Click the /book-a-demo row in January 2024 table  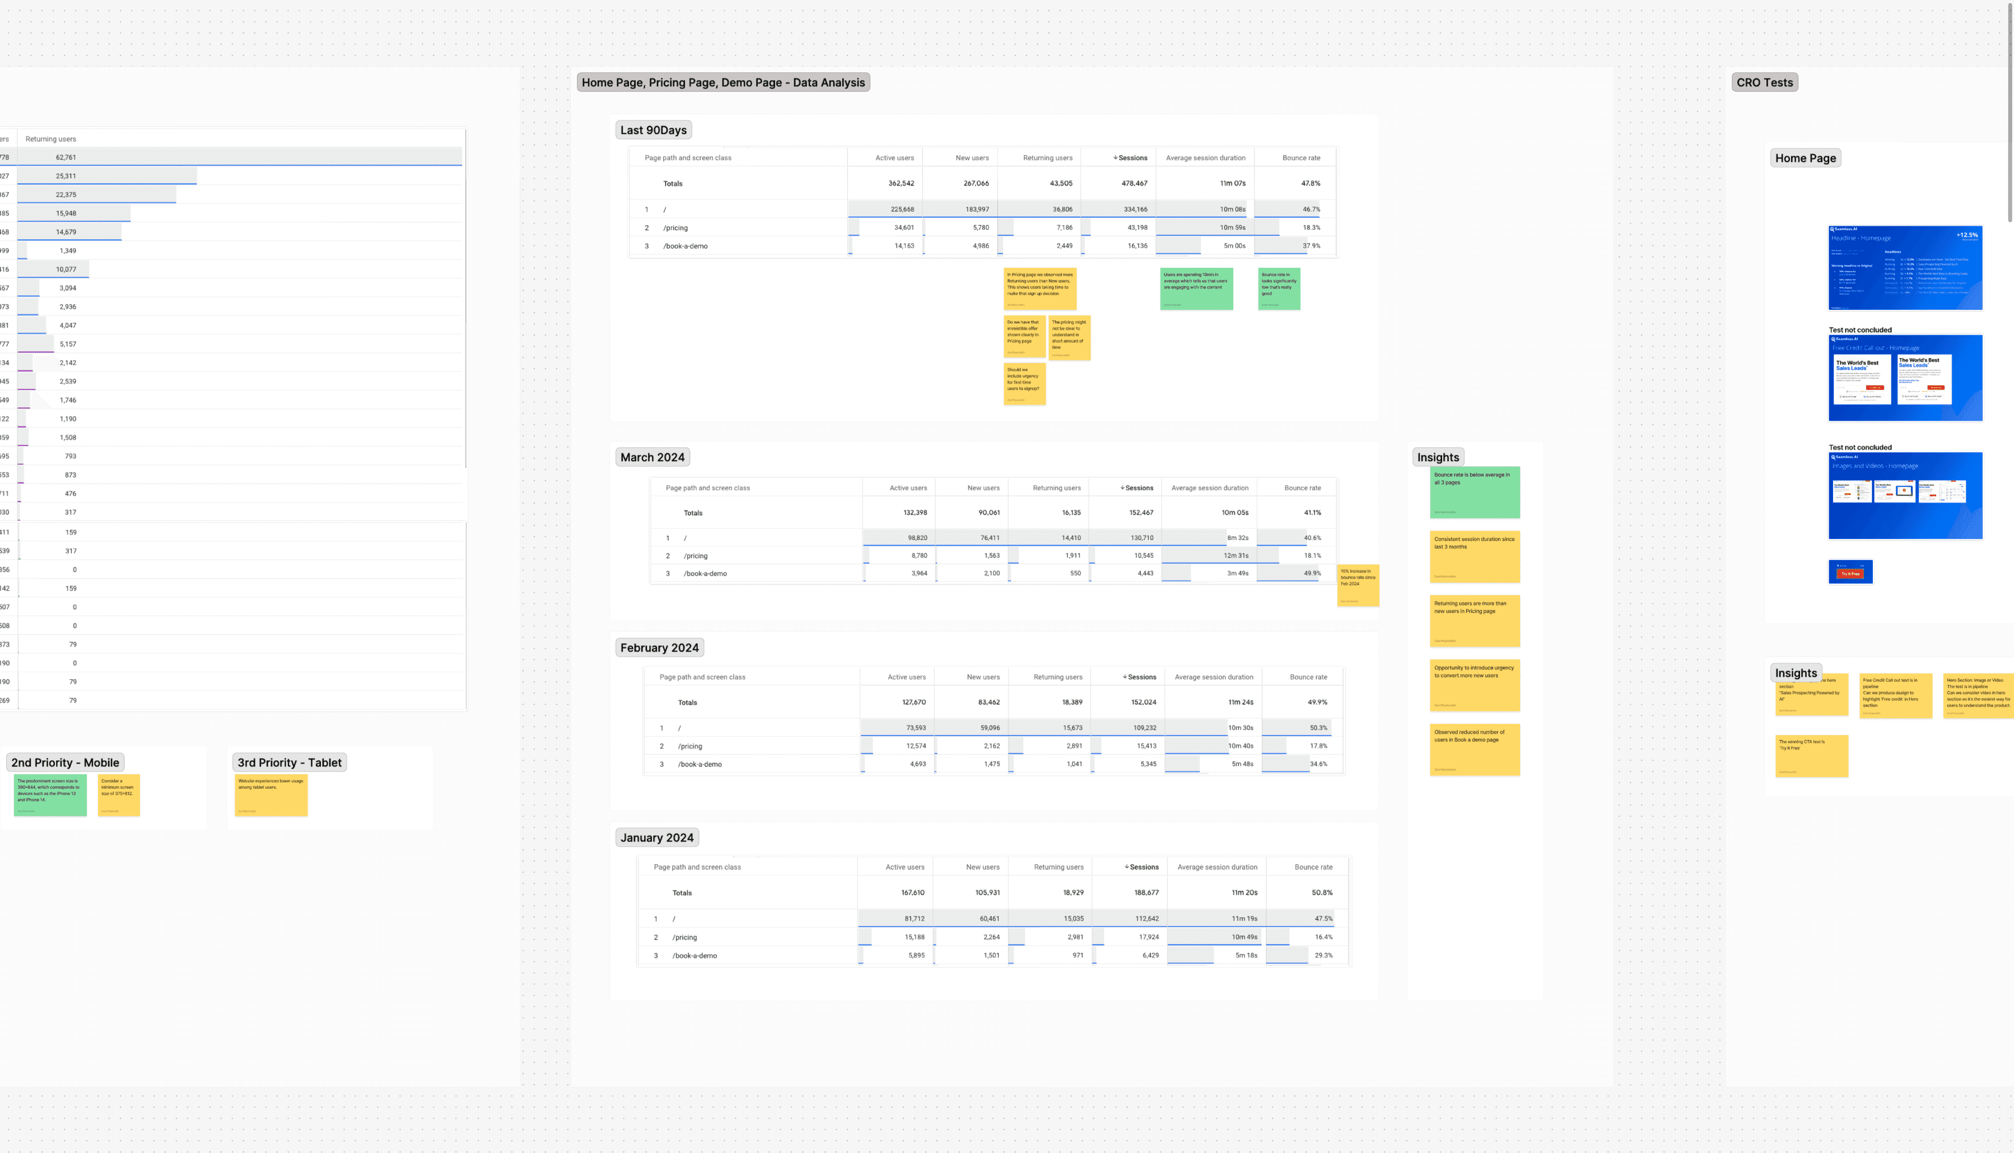[x=994, y=956]
